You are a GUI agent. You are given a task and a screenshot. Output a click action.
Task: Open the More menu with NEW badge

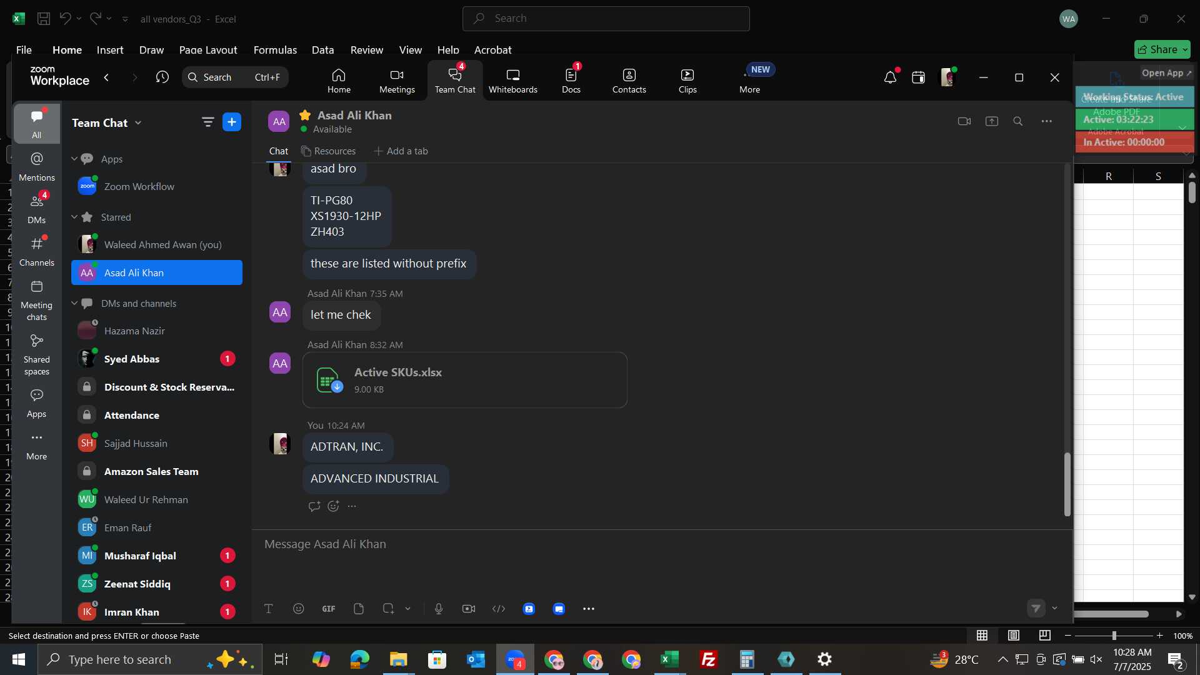(x=750, y=81)
